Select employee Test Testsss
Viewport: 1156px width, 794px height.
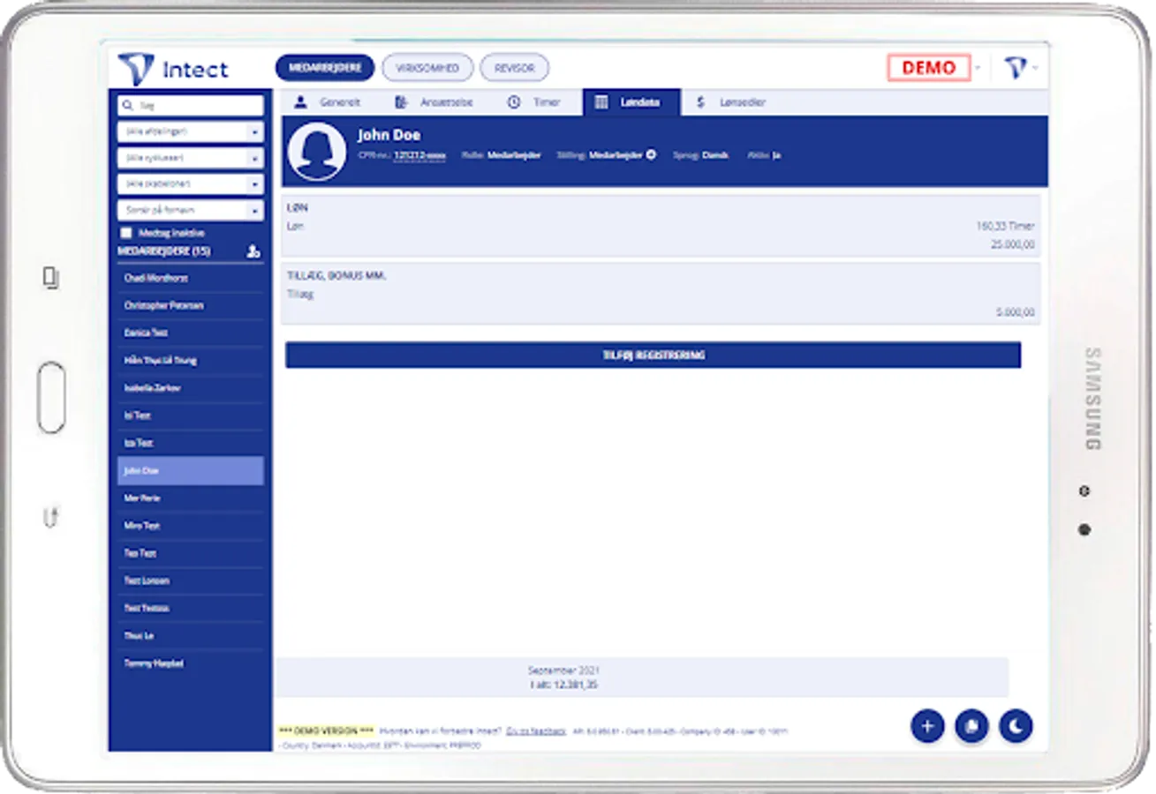190,608
